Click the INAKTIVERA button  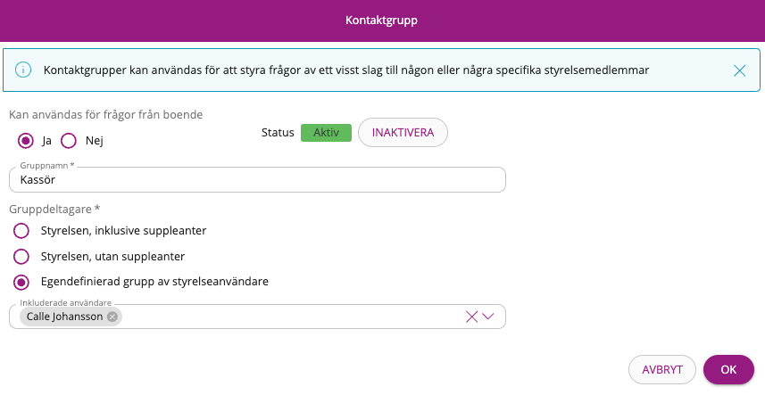(403, 133)
